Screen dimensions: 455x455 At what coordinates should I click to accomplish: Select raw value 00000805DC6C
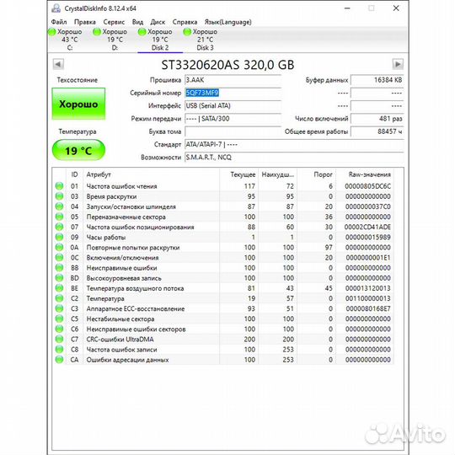click(367, 186)
